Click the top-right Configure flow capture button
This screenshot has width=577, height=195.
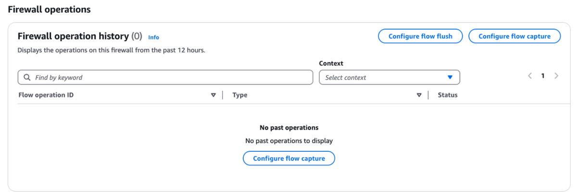(514, 37)
